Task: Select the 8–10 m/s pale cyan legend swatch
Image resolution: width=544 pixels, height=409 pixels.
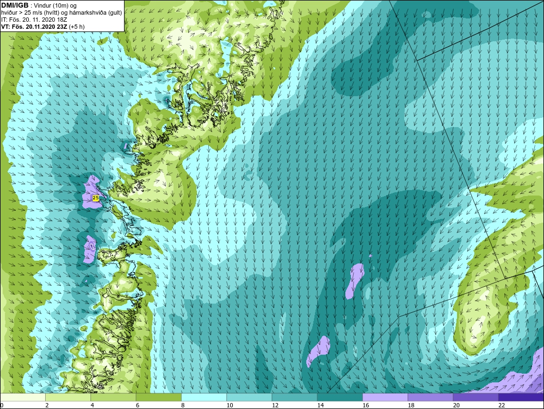Action: (204, 397)
